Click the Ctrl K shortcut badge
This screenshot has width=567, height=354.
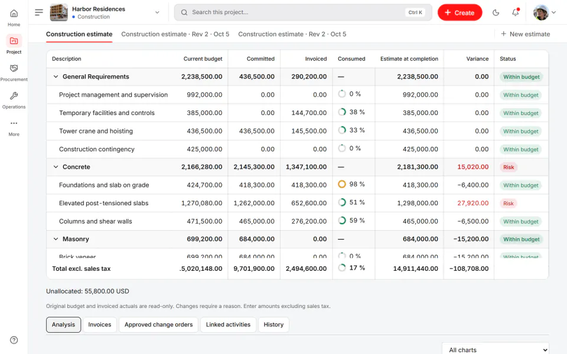click(415, 12)
